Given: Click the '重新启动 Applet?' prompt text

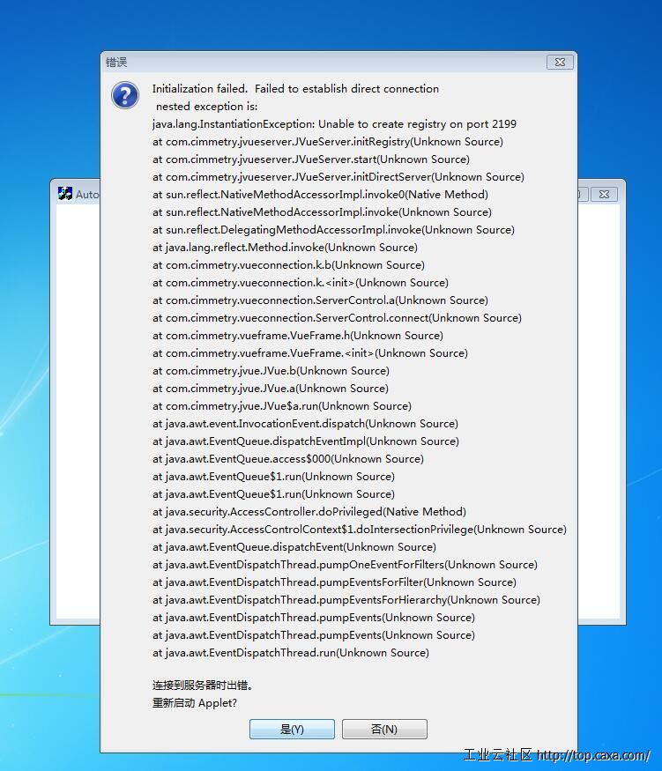Looking at the screenshot, I should tap(195, 703).
